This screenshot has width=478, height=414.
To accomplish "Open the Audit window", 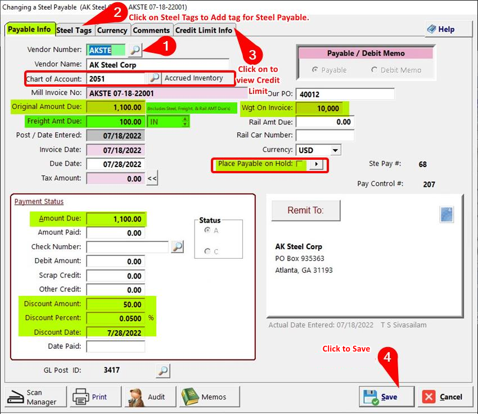I will pyautogui.click(x=150, y=397).
